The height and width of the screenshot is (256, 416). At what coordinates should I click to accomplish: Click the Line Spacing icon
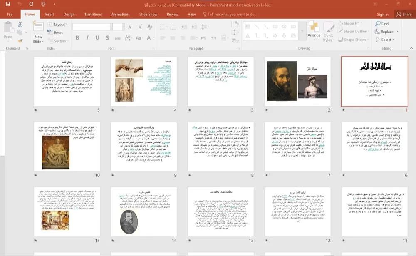[x=204, y=27]
